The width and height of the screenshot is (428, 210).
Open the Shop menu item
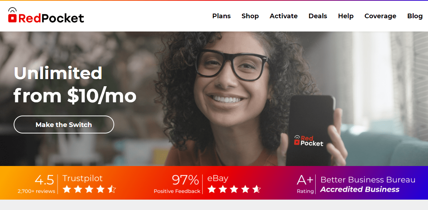pos(250,16)
